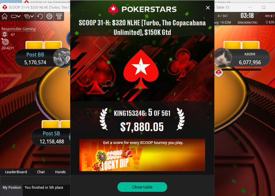Expand the multi-table layout dropdown

point(29,16)
